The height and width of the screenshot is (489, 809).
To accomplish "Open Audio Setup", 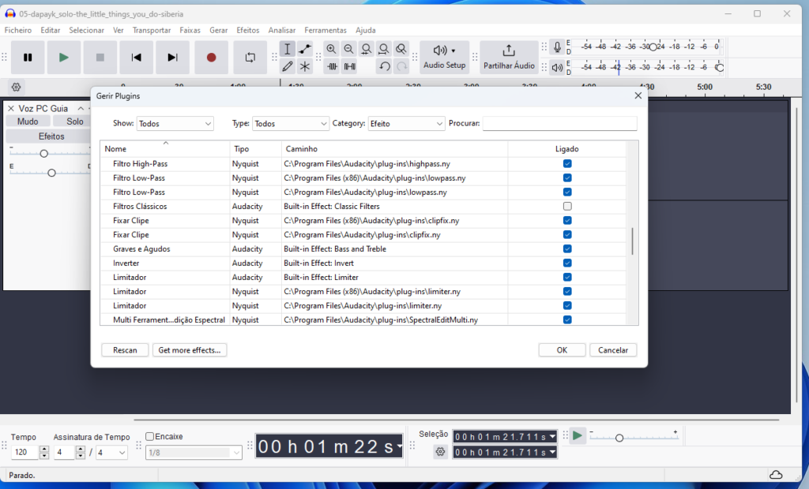I will (x=443, y=56).
